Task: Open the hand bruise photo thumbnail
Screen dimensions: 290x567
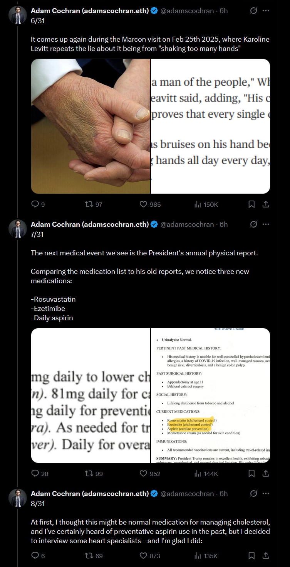Action: [x=91, y=126]
